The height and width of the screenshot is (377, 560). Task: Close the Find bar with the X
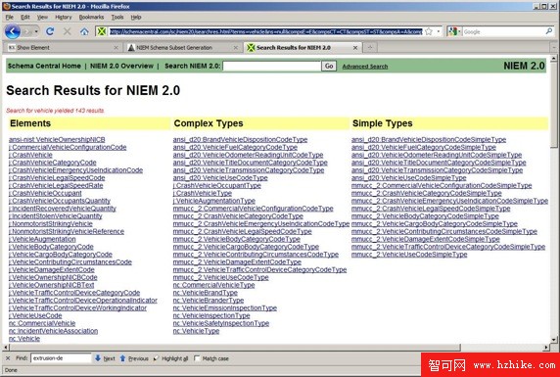point(8,358)
